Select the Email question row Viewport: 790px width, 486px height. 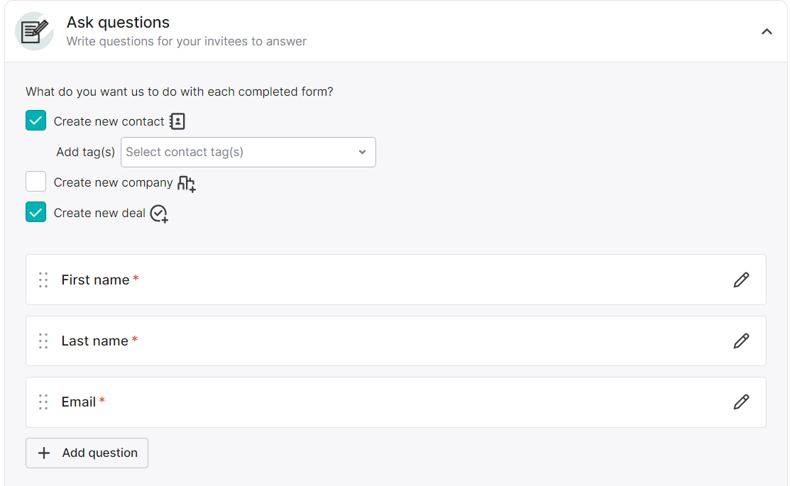(x=396, y=402)
